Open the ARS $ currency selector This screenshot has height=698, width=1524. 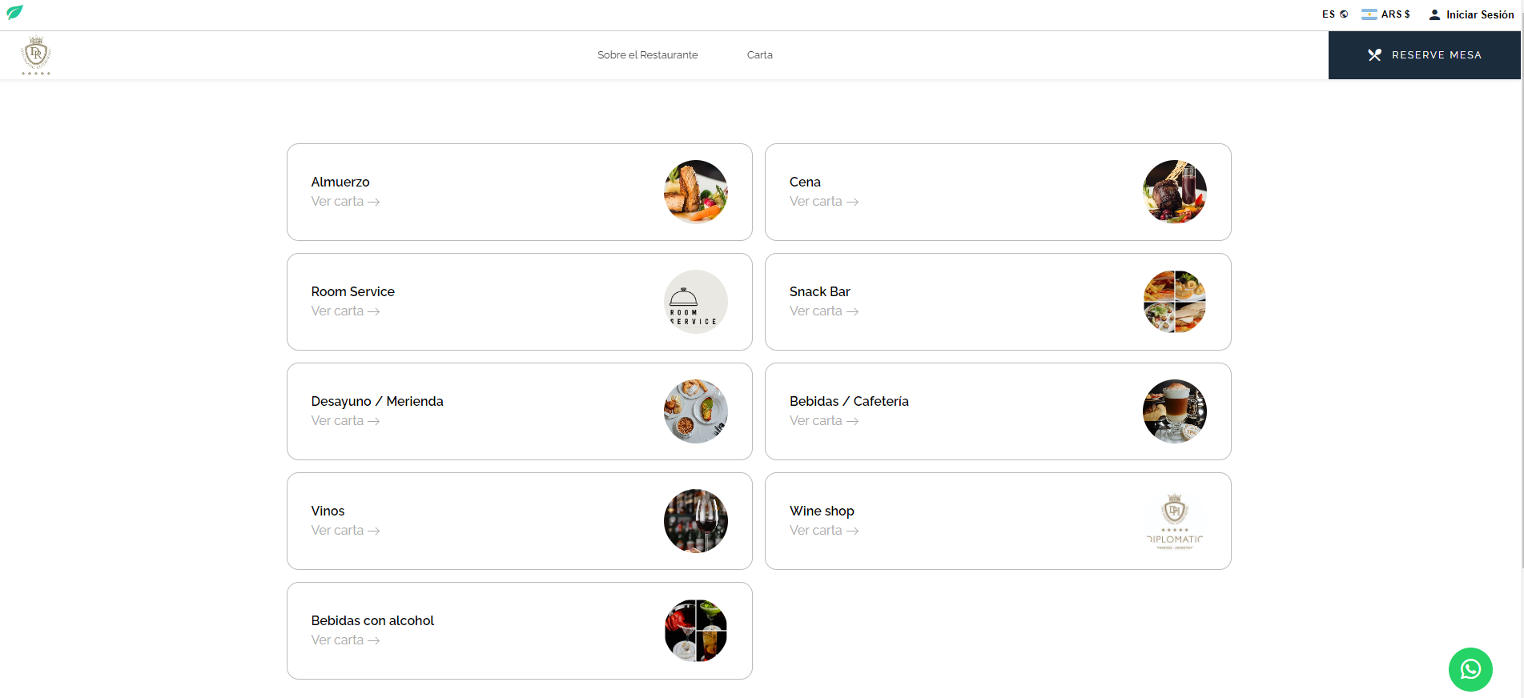point(1395,14)
